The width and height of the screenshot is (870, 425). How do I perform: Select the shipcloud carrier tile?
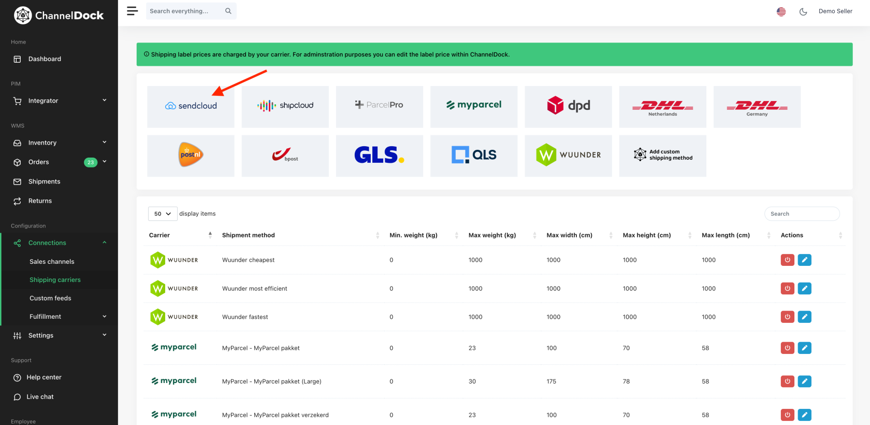285,106
